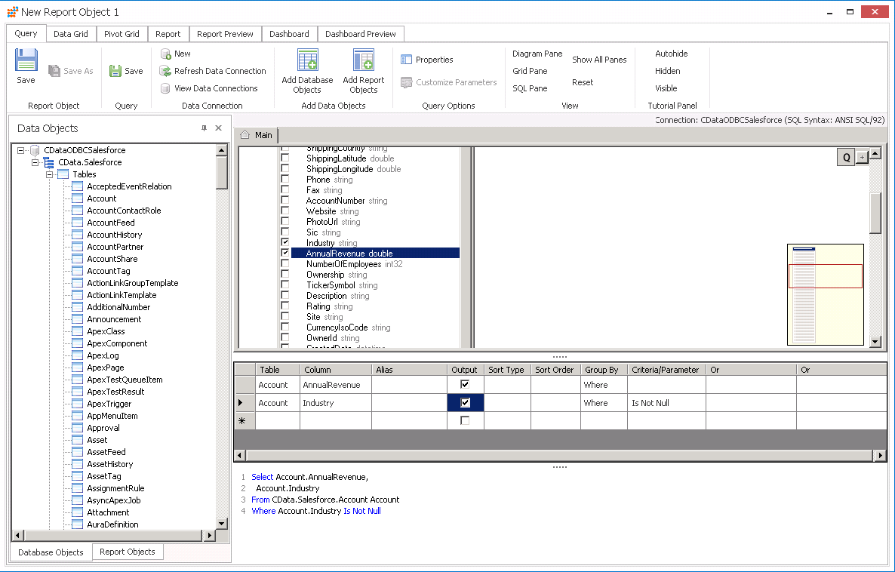
Task: Click Show All Panes button
Action: [598, 60]
